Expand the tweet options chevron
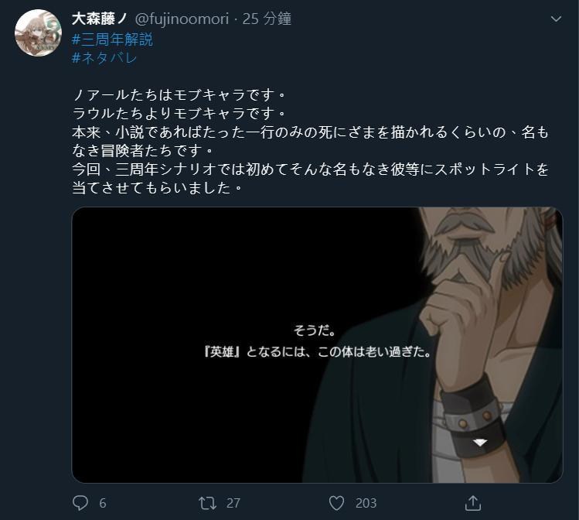 click(x=556, y=19)
